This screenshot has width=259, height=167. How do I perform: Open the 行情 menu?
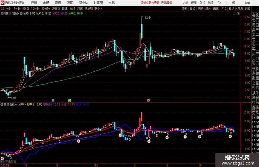[34, 3]
